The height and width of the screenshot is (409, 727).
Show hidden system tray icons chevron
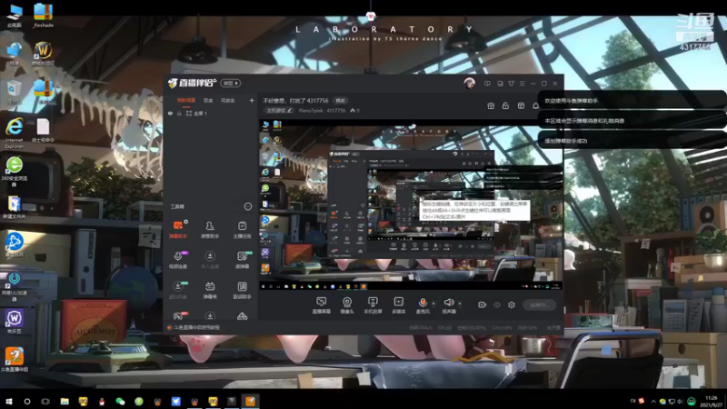(653, 401)
